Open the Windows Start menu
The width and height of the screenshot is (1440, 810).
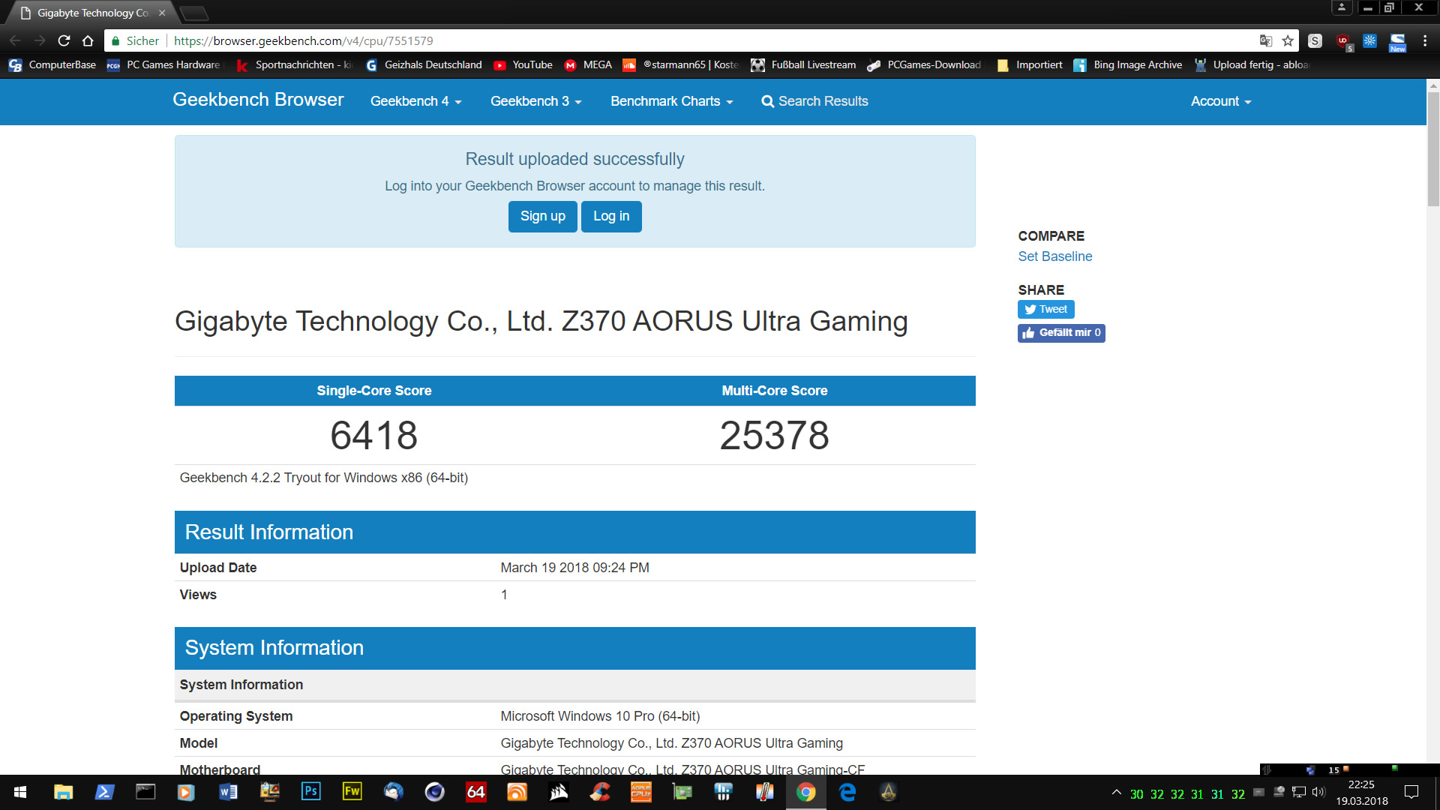(20, 792)
